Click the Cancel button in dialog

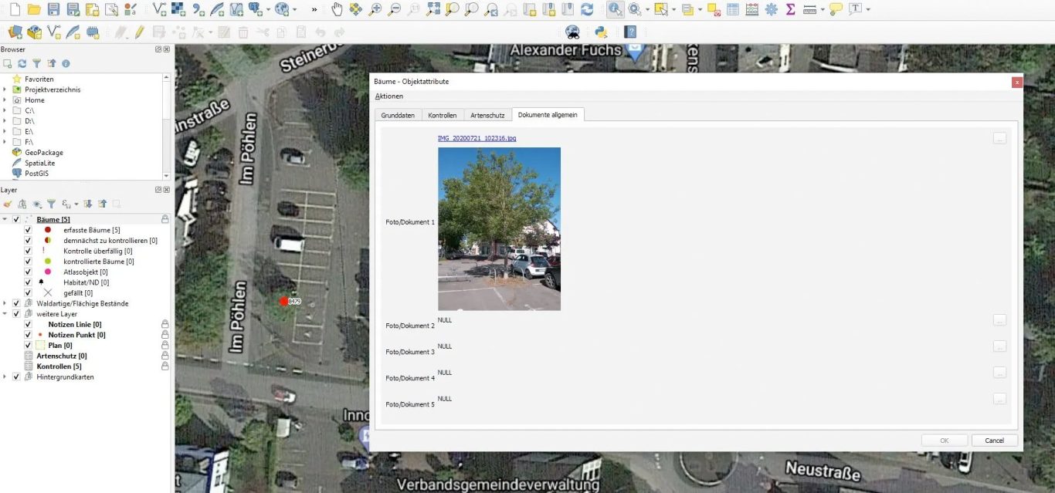click(994, 441)
